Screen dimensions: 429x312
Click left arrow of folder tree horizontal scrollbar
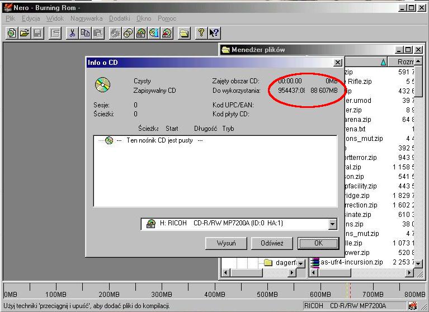click(226, 272)
